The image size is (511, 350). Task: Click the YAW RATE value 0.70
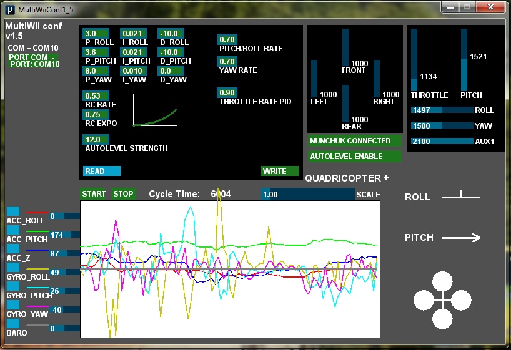click(227, 62)
